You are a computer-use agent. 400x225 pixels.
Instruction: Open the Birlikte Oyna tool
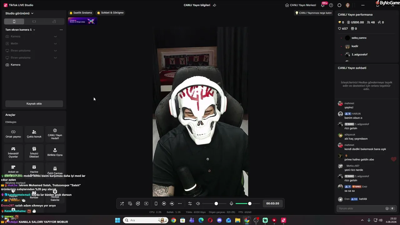[x=55, y=152]
